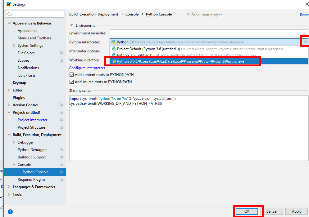This screenshot has width=309, height=217.
Task: Collapse the Console node
Action: coord(14,165)
